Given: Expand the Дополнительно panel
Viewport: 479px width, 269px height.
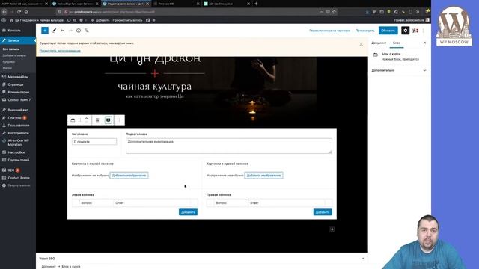Looking at the screenshot, I should pyautogui.click(x=399, y=70).
